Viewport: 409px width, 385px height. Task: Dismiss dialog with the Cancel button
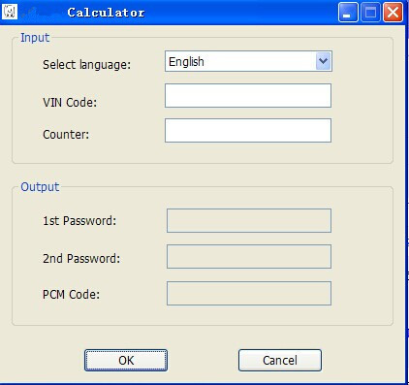click(280, 360)
